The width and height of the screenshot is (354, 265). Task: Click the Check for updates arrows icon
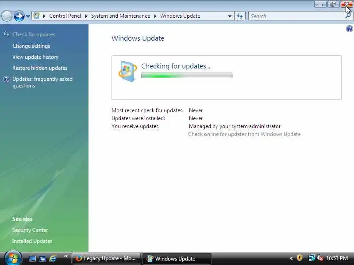point(6,34)
